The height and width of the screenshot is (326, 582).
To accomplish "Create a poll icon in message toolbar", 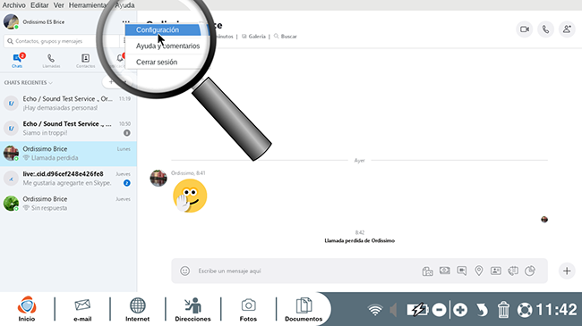I will 530,271.
